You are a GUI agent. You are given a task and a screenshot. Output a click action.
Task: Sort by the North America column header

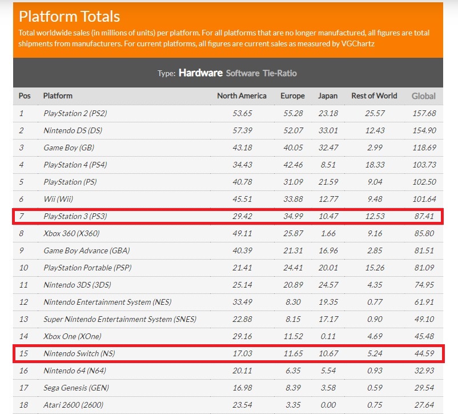pos(242,95)
